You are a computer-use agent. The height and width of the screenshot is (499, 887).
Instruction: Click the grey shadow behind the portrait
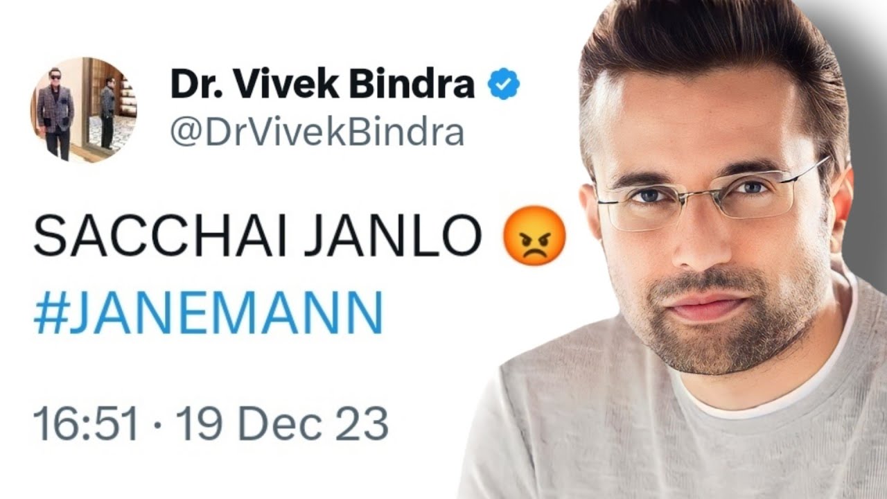(866, 104)
